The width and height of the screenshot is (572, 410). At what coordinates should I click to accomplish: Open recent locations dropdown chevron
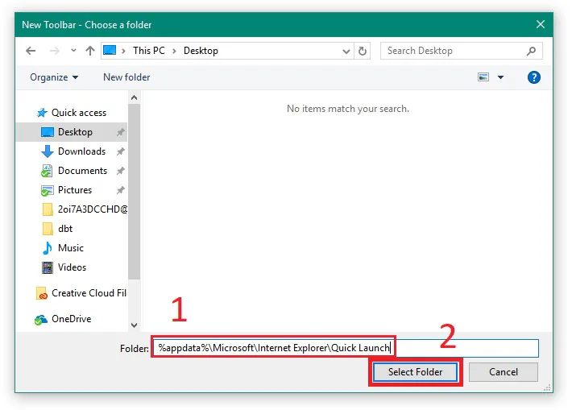coord(73,50)
